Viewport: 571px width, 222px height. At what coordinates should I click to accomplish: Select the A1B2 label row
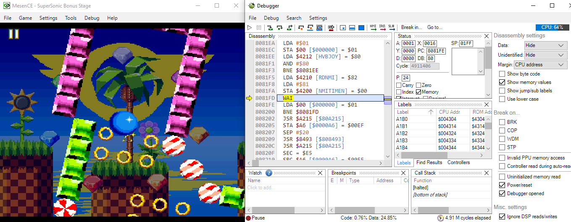pyautogui.click(x=440, y=133)
